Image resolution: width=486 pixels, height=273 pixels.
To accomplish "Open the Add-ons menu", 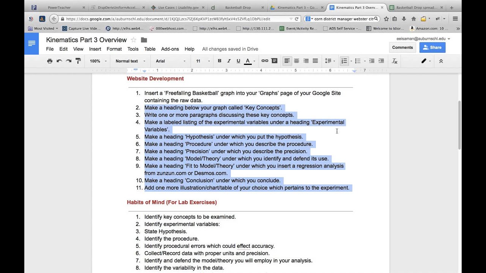I will [x=170, y=49].
